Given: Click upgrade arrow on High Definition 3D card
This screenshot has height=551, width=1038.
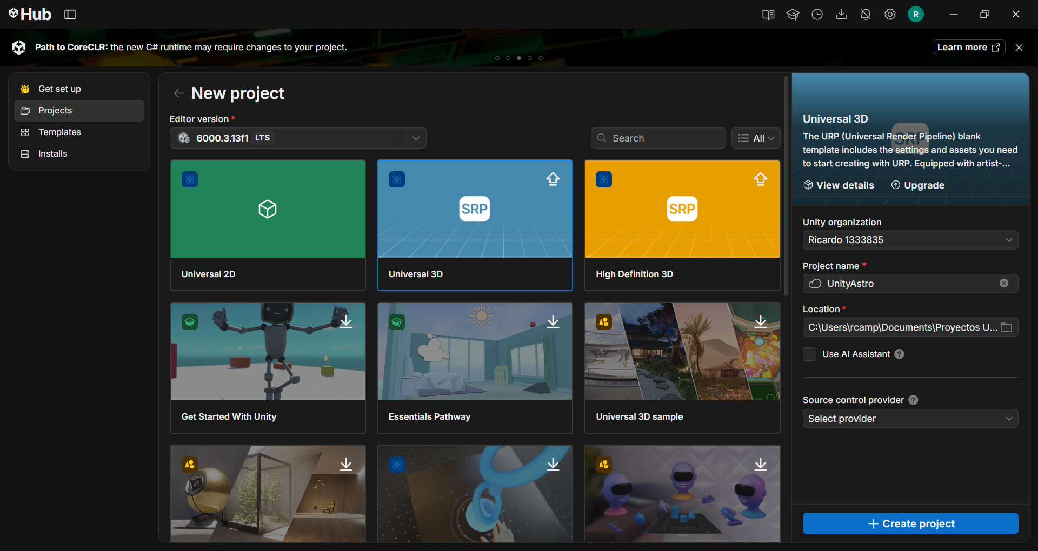Looking at the screenshot, I should [760, 179].
